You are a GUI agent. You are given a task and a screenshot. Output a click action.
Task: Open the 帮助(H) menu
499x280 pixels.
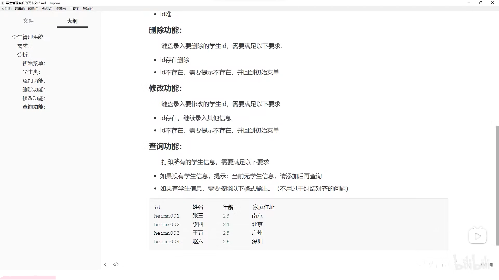click(x=88, y=9)
